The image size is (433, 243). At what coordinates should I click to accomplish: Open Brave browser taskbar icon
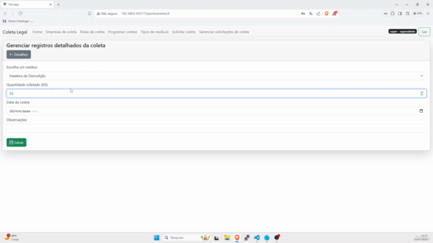pyautogui.click(x=237, y=238)
